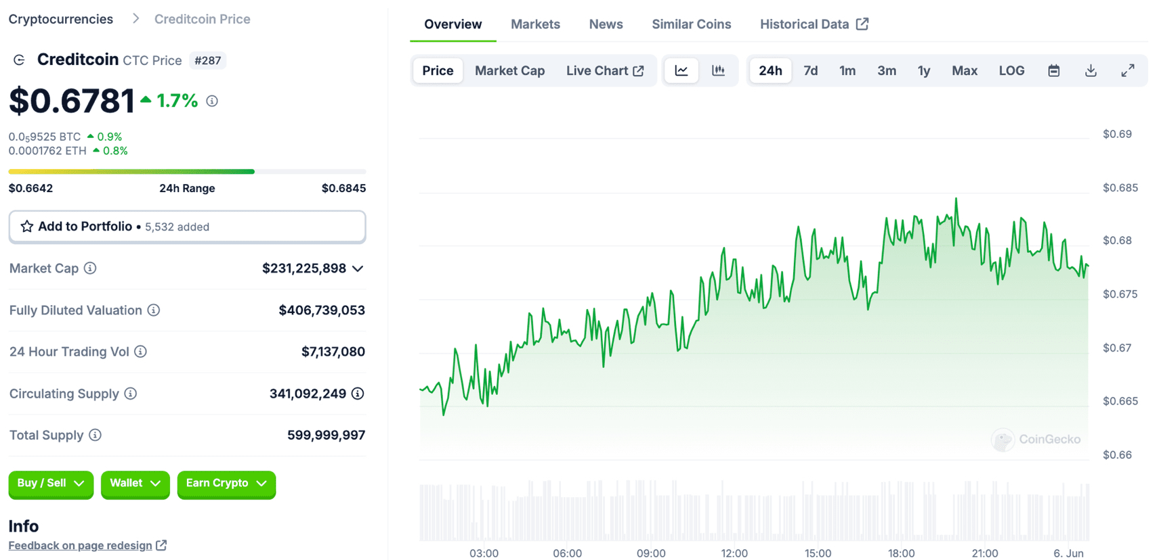The width and height of the screenshot is (1159, 560).
Task: Toggle the LOG scale option
Action: pyautogui.click(x=1011, y=70)
